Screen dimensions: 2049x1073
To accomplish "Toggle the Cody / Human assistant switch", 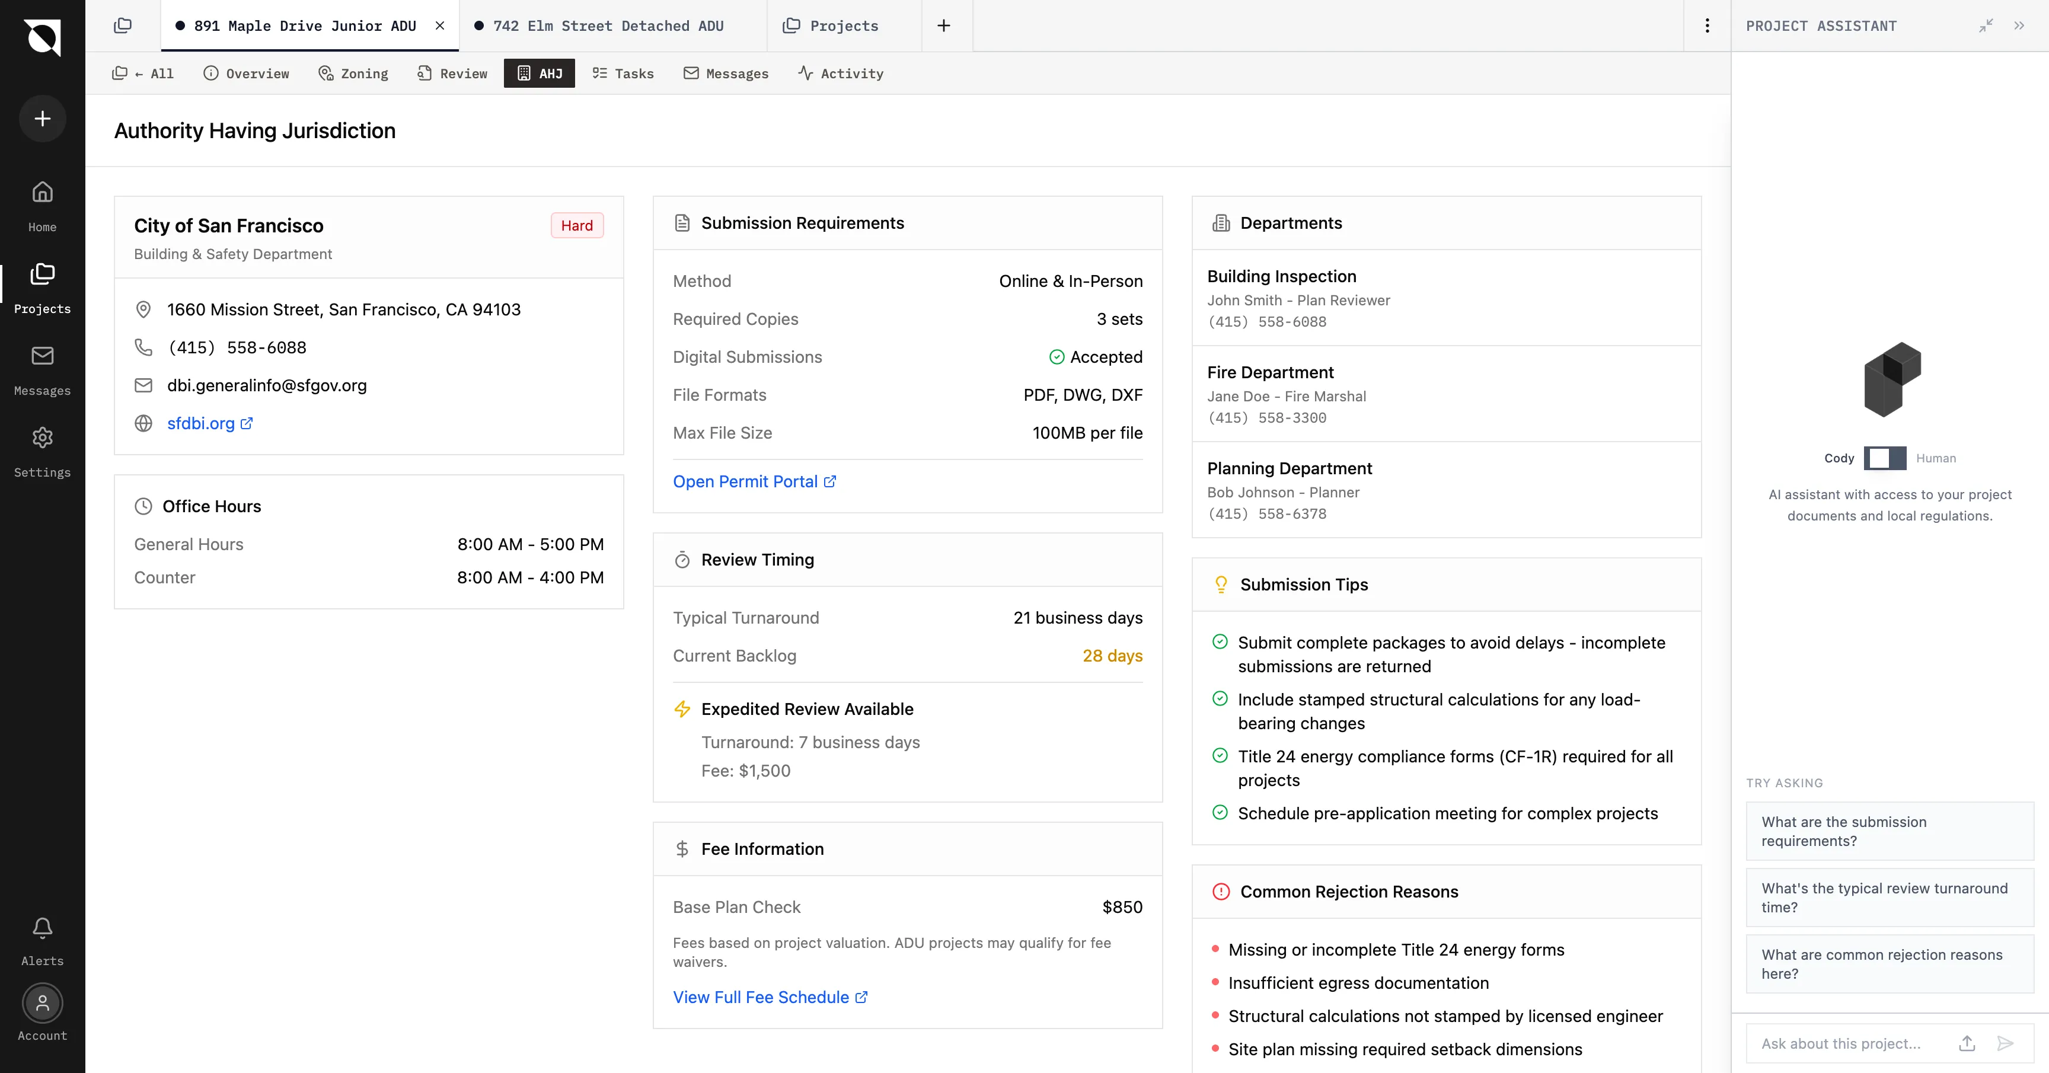I will tap(1884, 458).
